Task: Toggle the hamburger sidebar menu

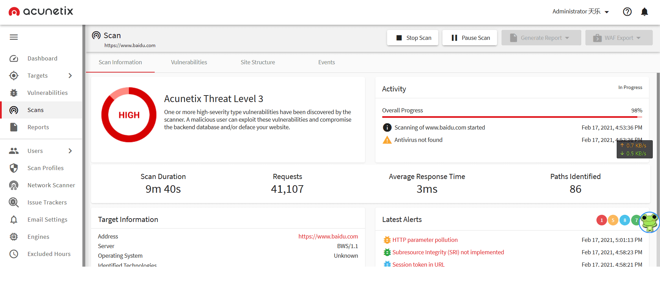Action: point(14,37)
